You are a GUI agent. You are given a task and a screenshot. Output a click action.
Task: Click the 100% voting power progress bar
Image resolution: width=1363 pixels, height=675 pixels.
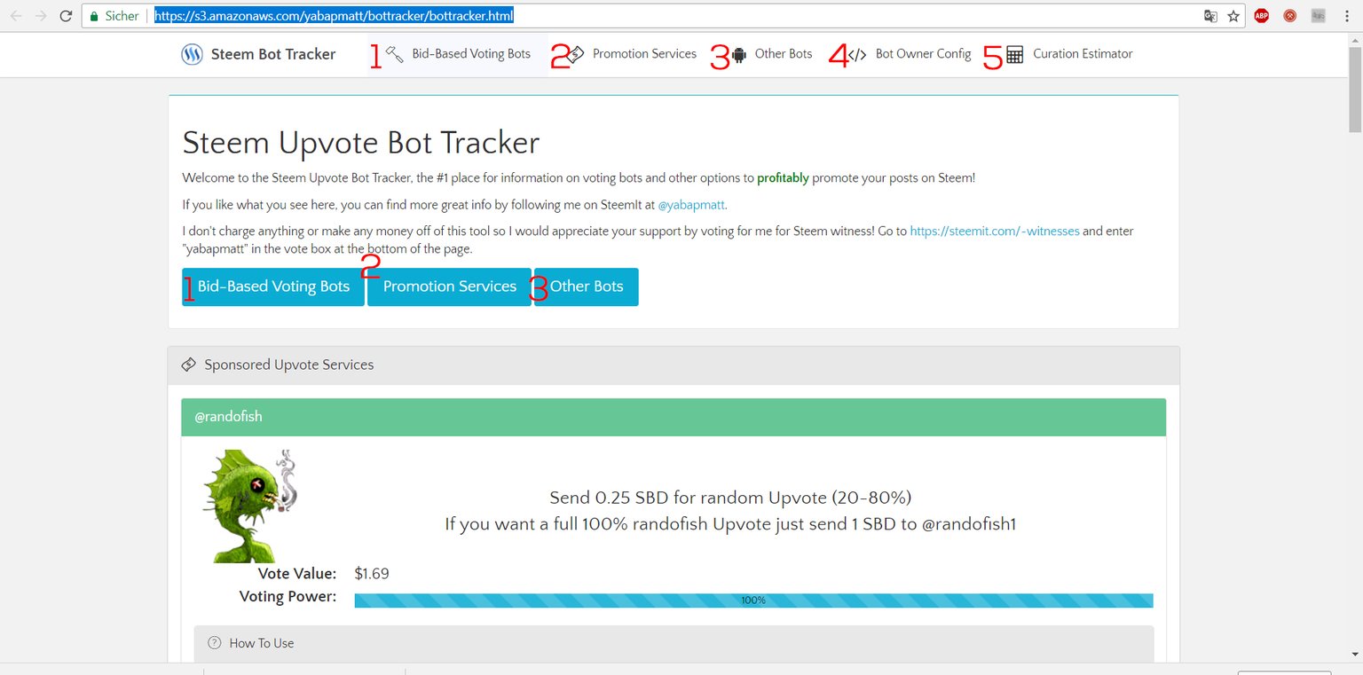click(753, 600)
